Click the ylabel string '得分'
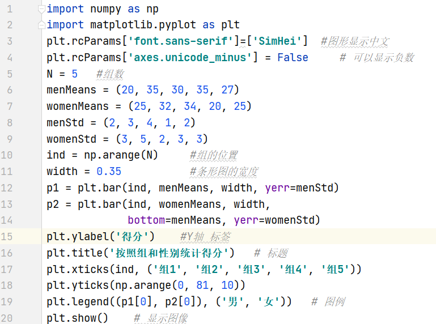 point(132,237)
